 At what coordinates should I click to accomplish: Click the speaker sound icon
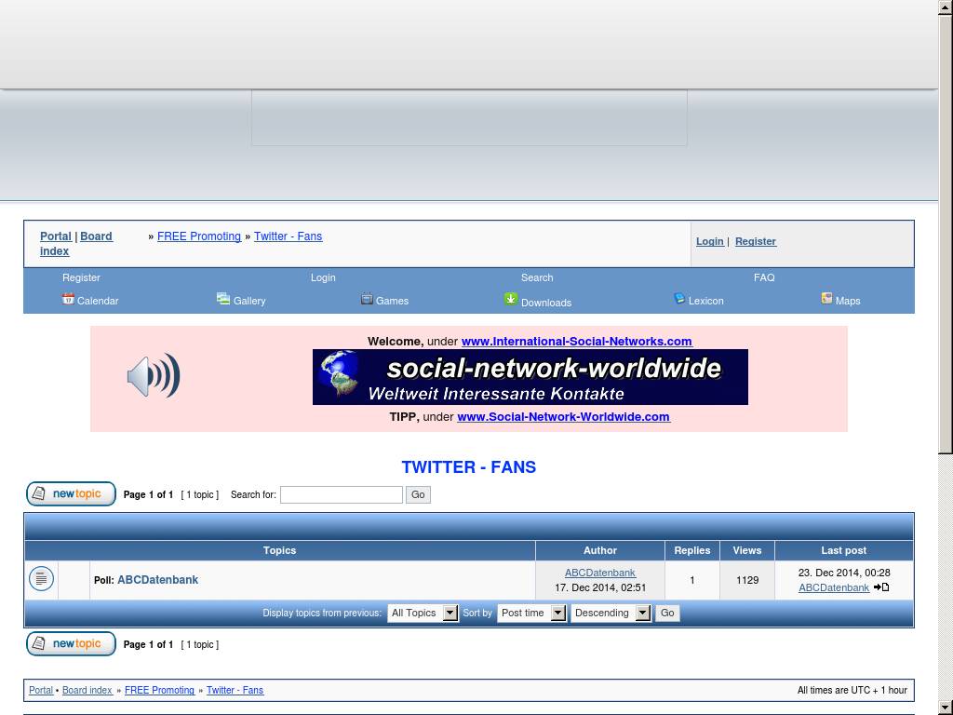154,376
